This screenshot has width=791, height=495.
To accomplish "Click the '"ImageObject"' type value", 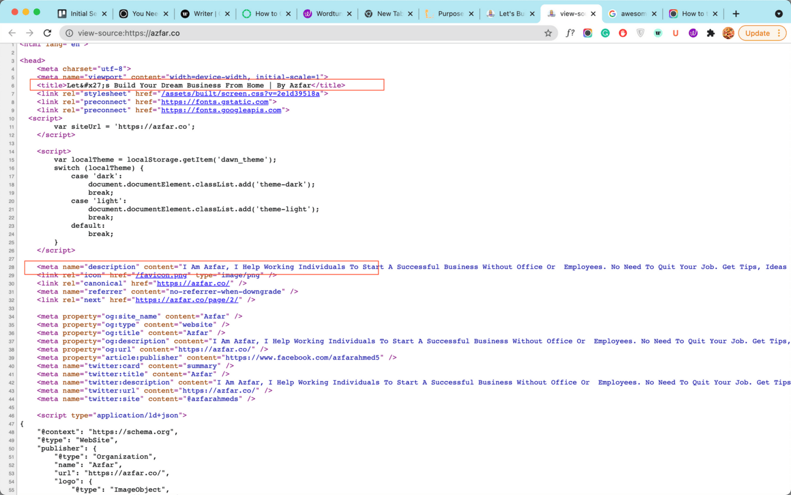I will 140,489.
